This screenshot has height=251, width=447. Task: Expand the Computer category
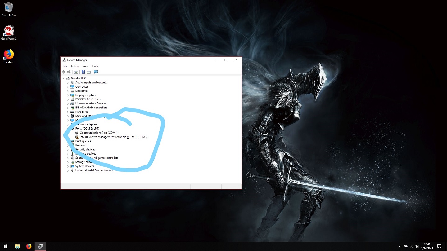(68, 87)
